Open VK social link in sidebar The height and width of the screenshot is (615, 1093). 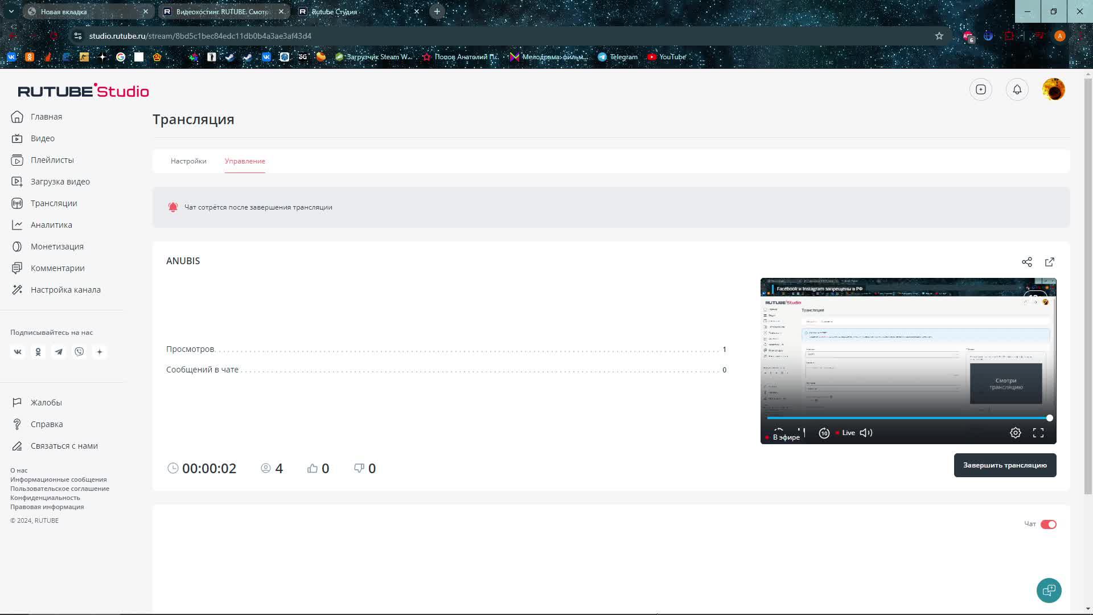coord(18,352)
